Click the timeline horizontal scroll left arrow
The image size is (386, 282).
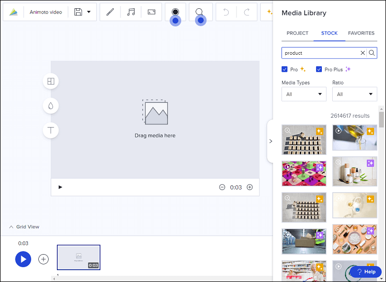click(x=54, y=278)
